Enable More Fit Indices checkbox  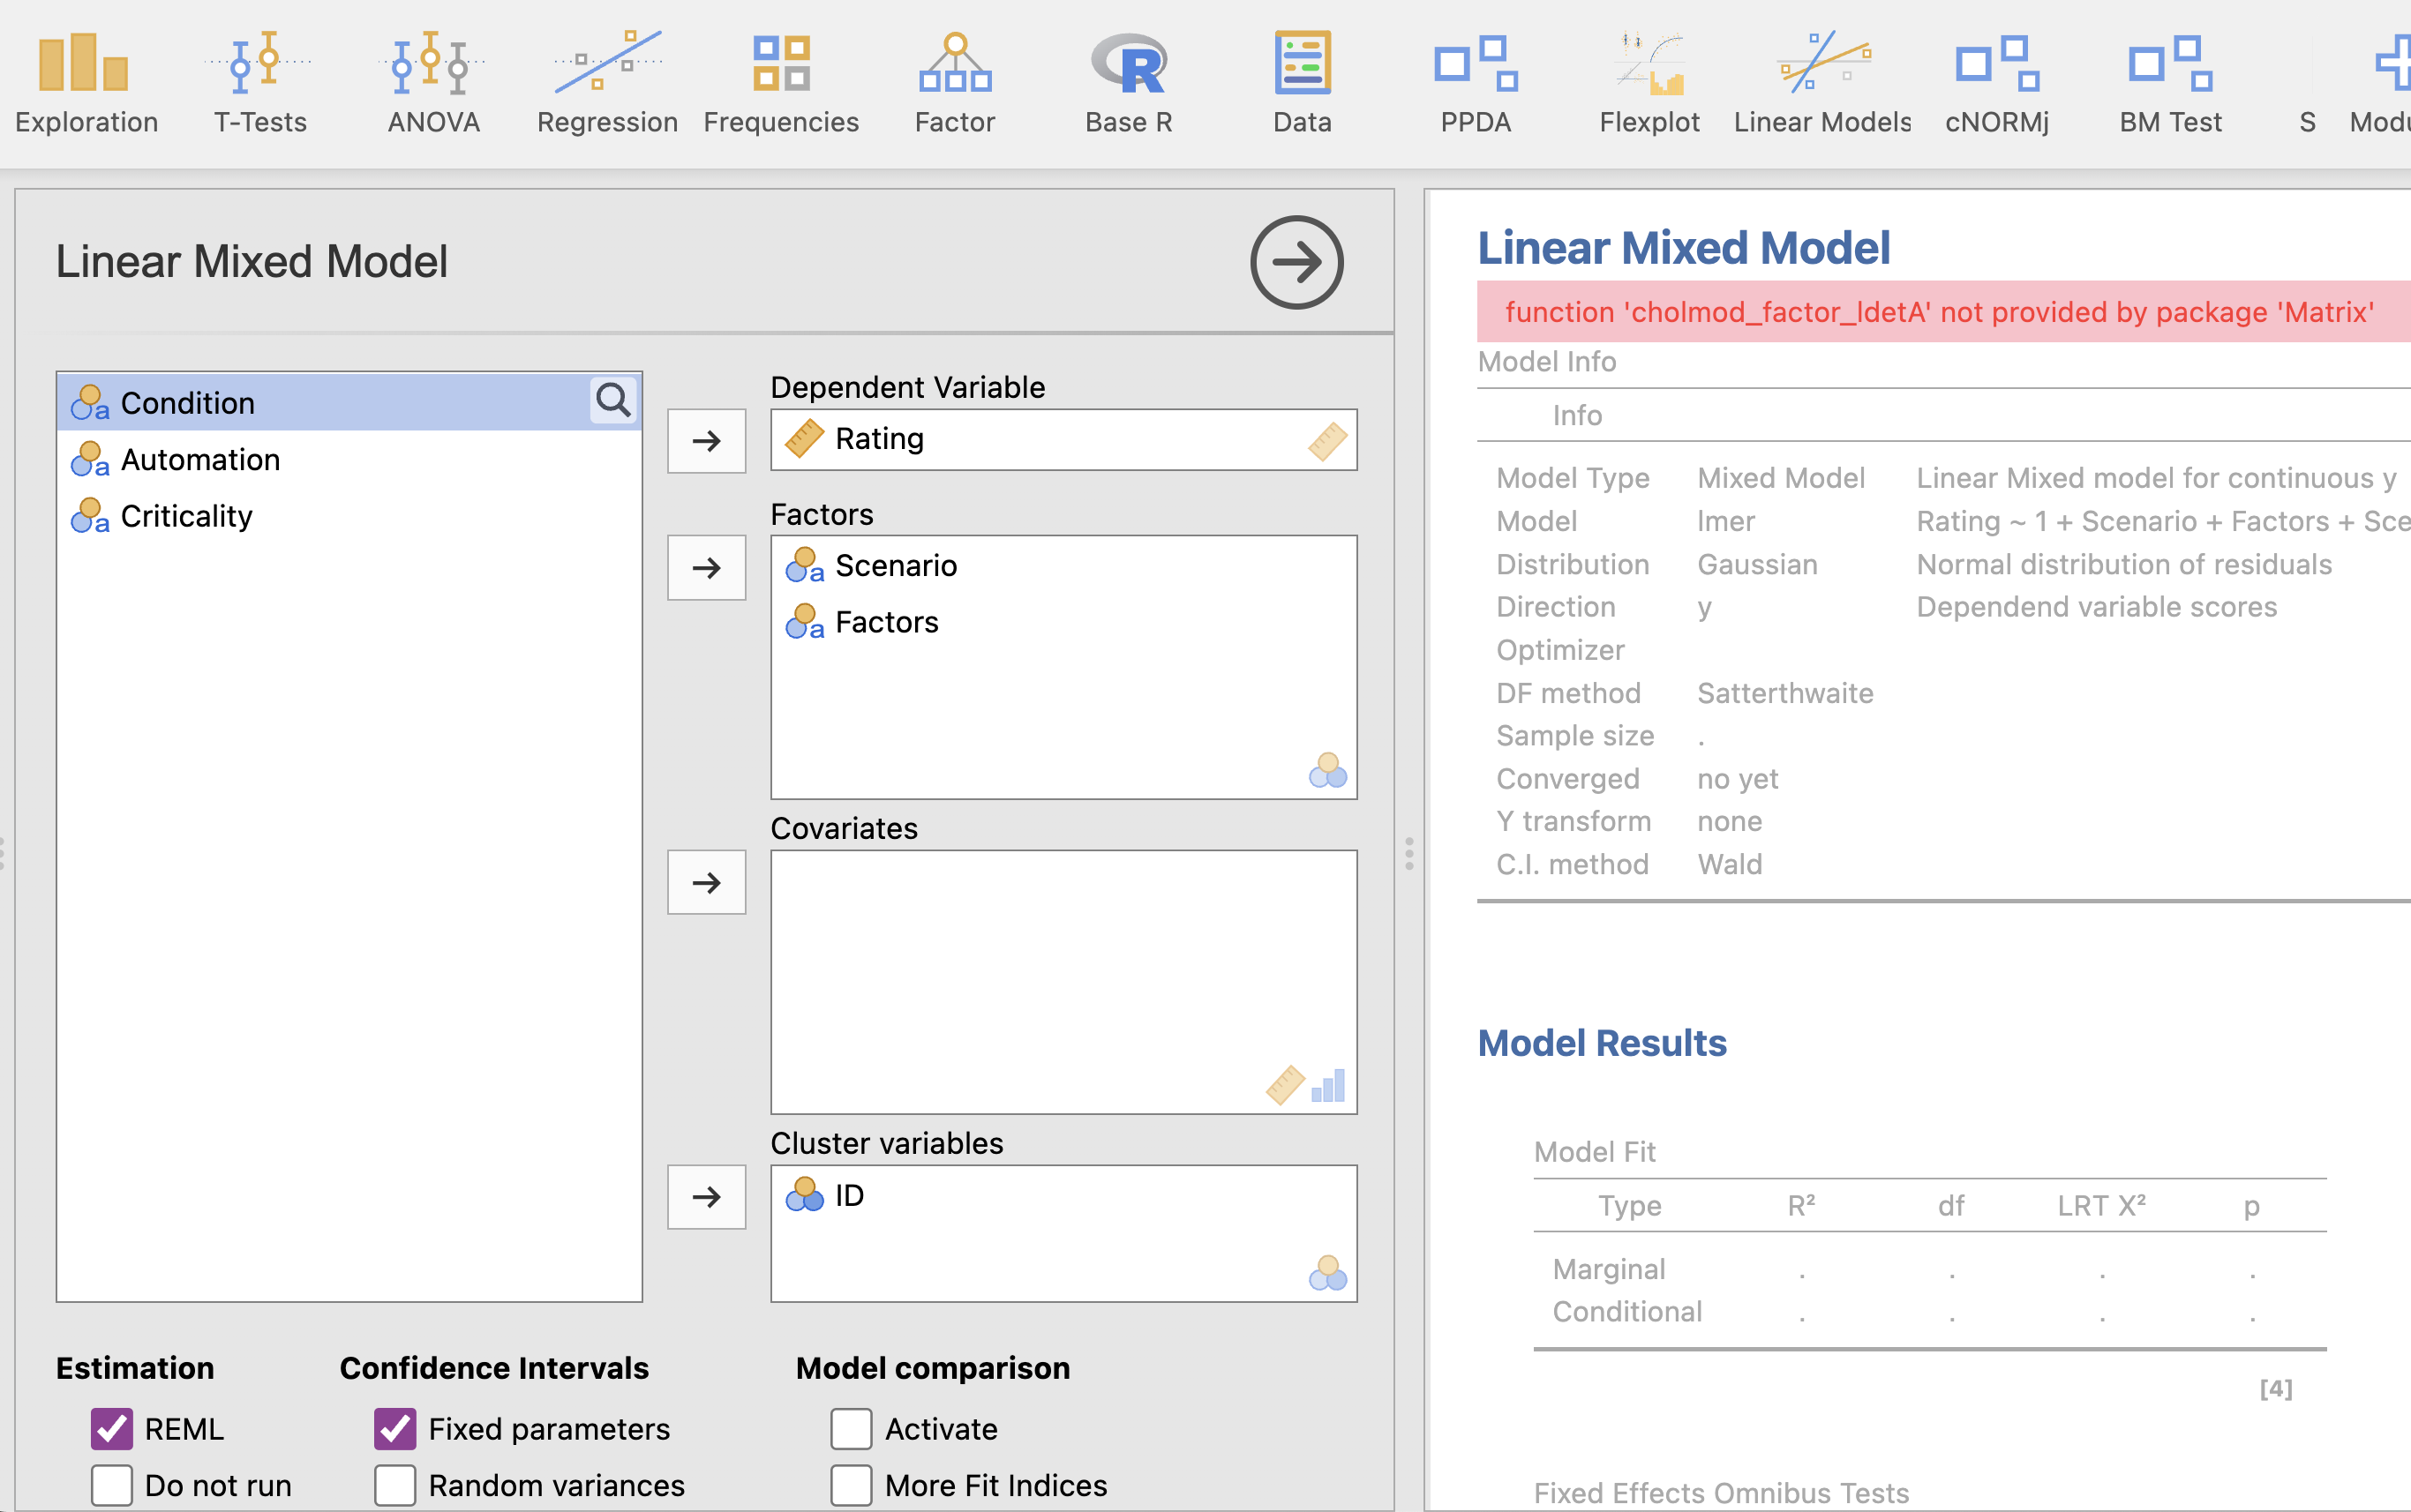tap(852, 1485)
